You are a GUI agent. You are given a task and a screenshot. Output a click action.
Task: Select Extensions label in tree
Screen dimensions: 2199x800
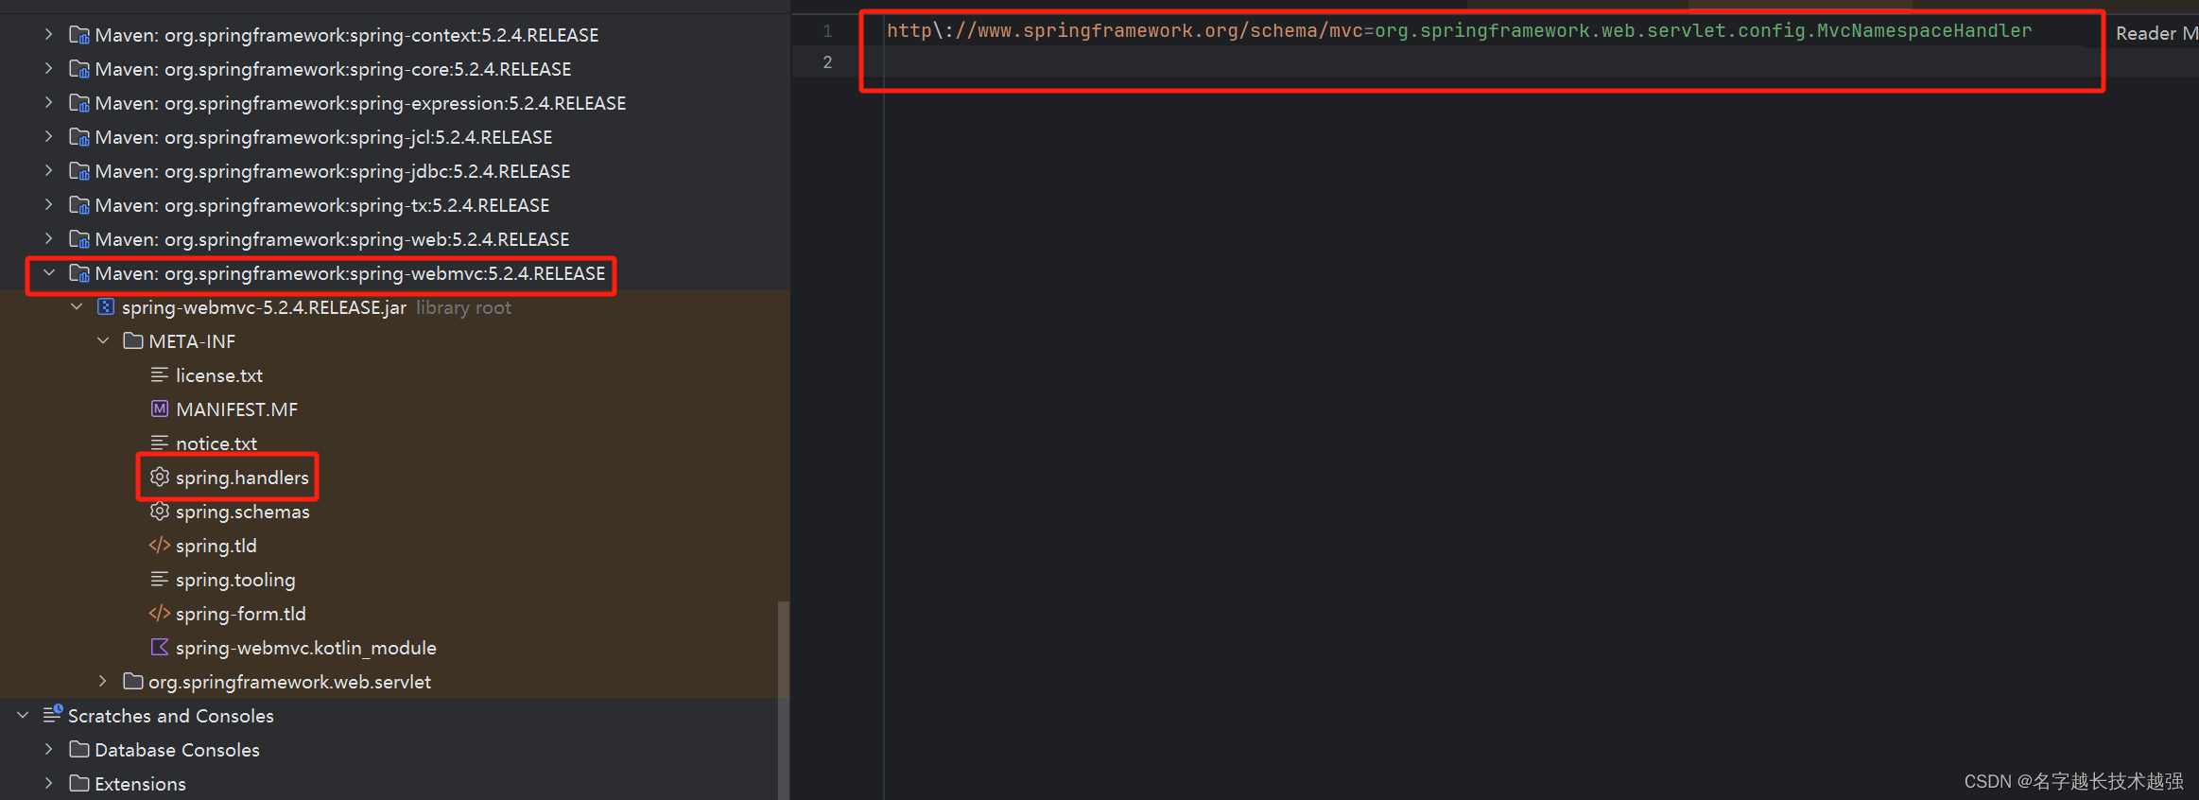(140, 784)
